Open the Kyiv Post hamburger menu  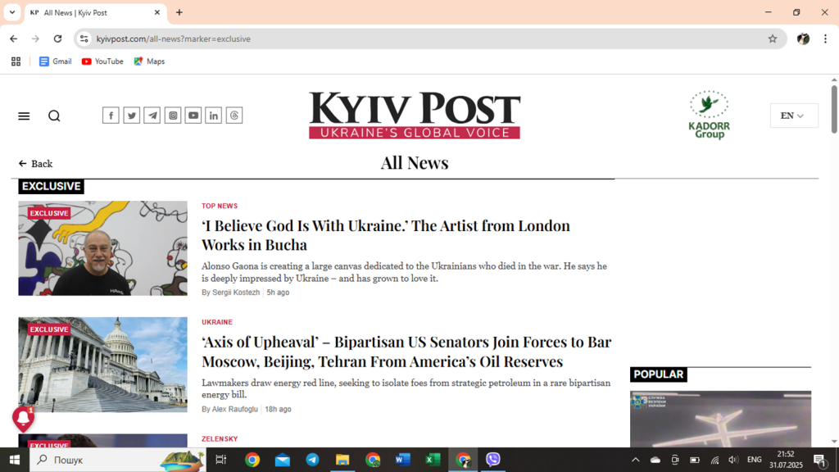[24, 116]
